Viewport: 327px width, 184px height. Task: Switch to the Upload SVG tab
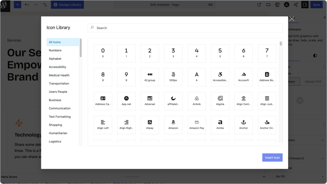313,81
